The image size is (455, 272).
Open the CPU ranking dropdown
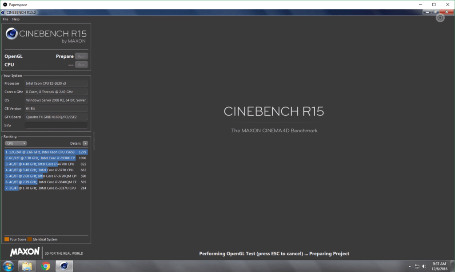(16, 143)
